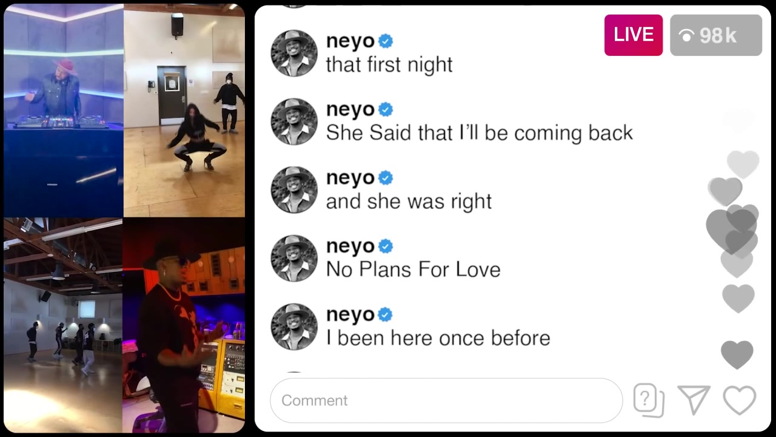
Task: Click verified badge above 'and she was right'
Action: [386, 178]
